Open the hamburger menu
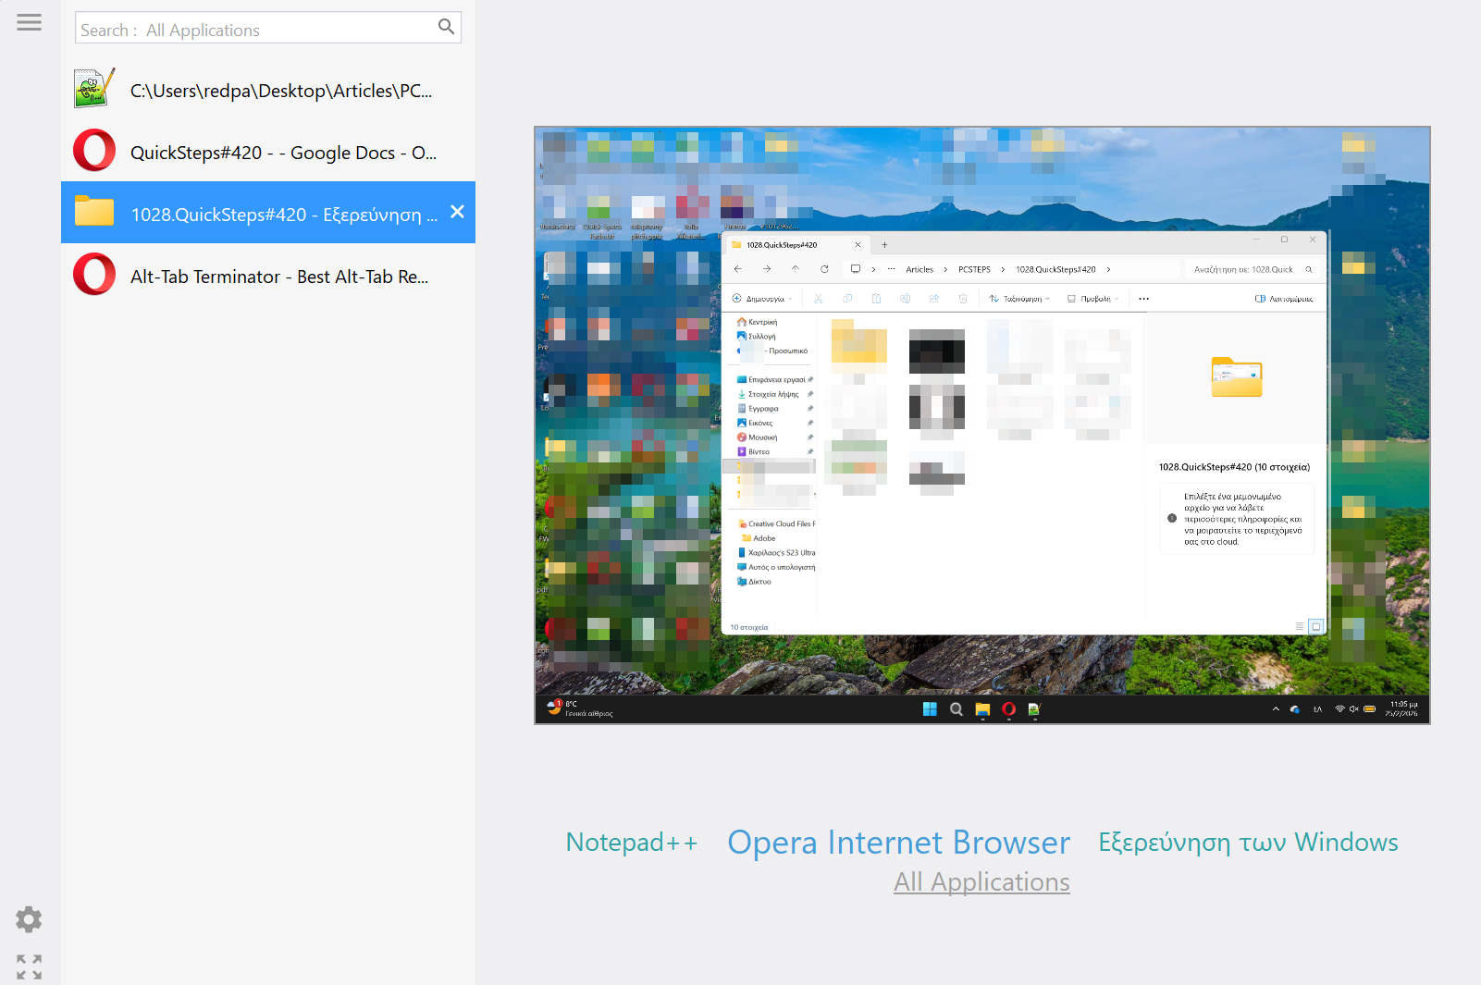 coord(29,22)
